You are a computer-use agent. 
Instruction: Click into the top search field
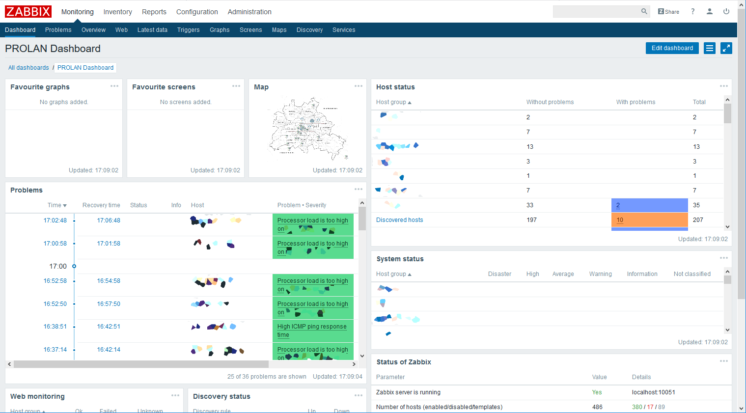pyautogui.click(x=596, y=11)
